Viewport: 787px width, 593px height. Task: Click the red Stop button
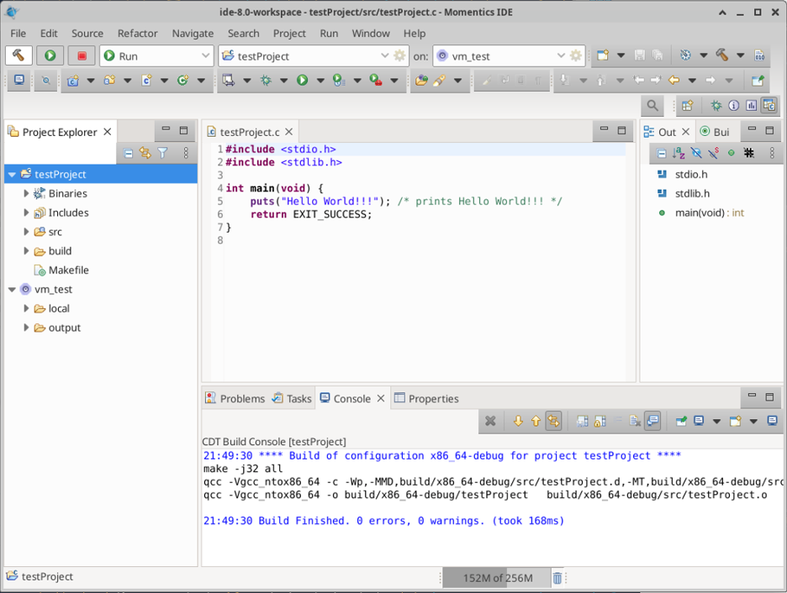(x=82, y=55)
